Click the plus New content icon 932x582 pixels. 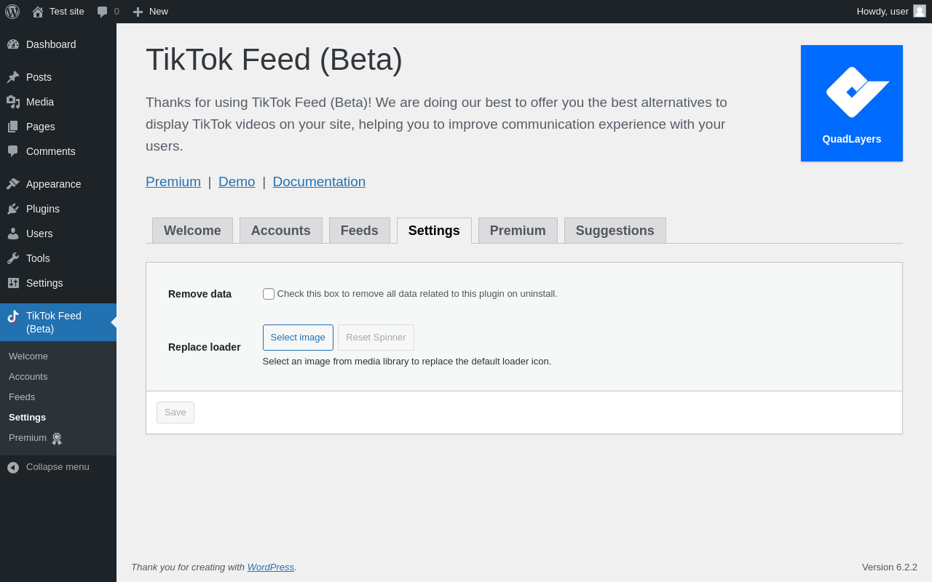(x=138, y=12)
